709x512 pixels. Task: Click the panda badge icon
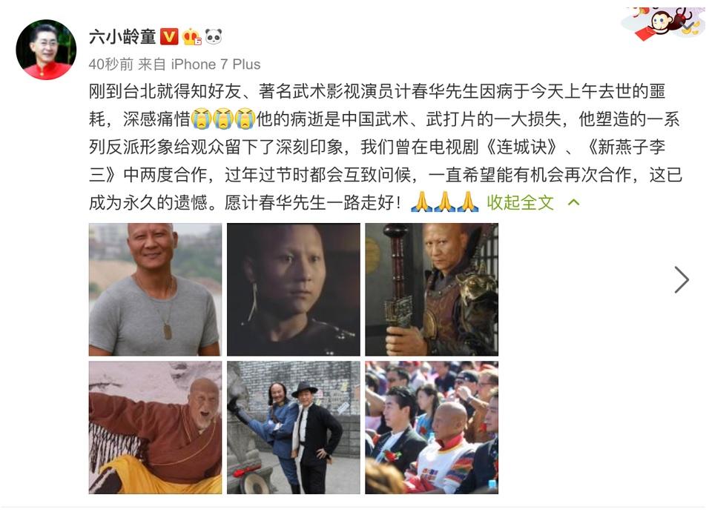point(214,36)
